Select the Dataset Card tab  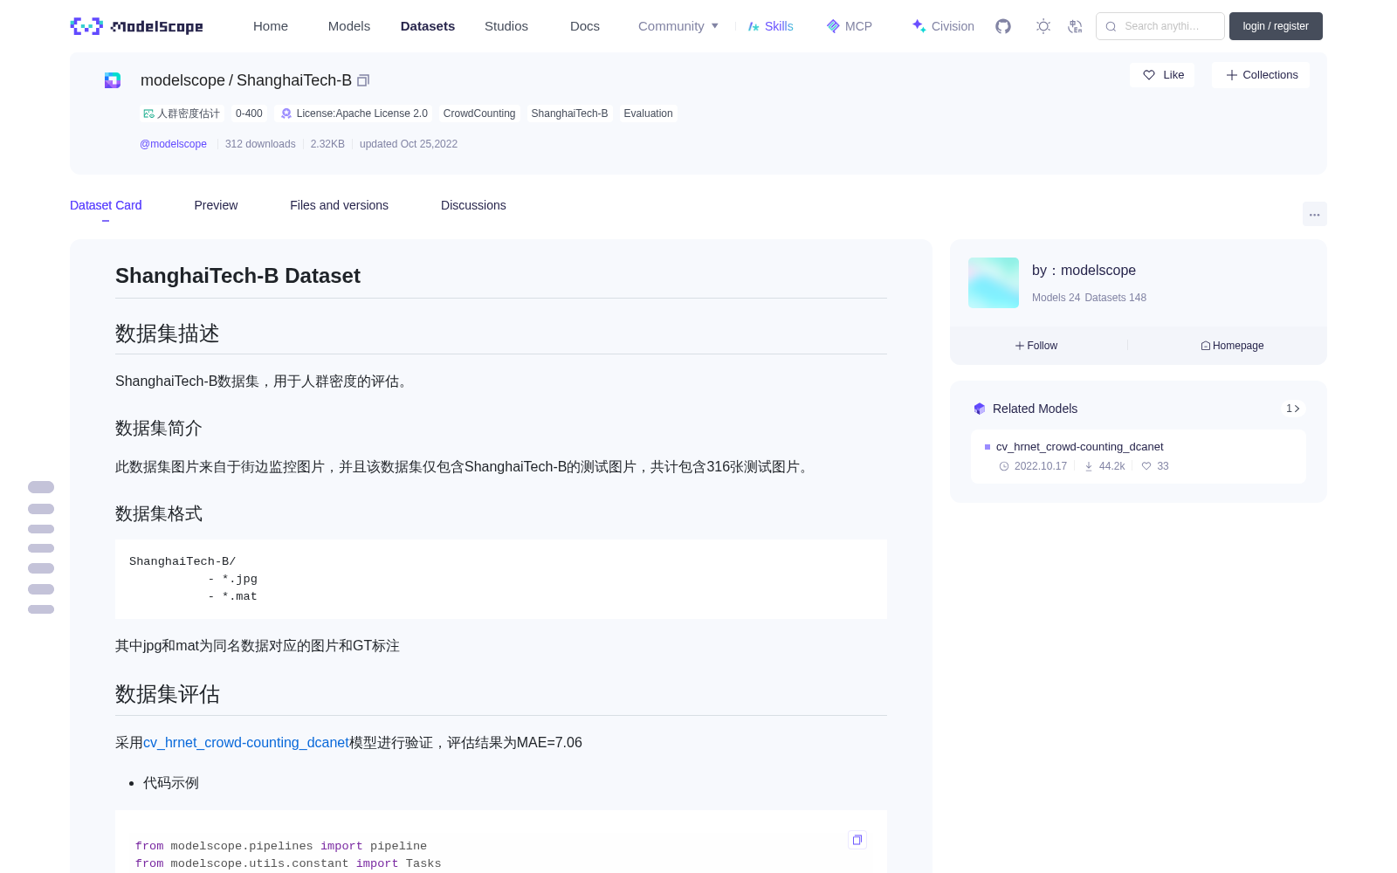pos(106,205)
